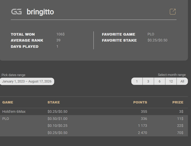
Task: Select the All months range
Action: (182, 81)
